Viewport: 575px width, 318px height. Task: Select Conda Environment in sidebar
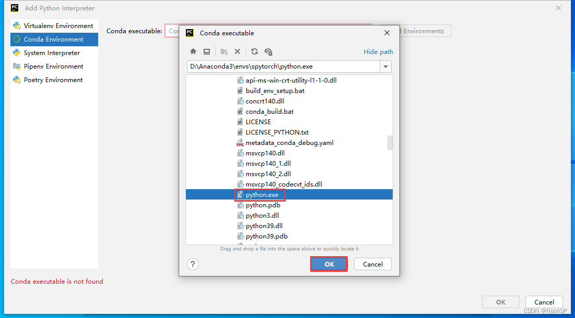[54, 39]
